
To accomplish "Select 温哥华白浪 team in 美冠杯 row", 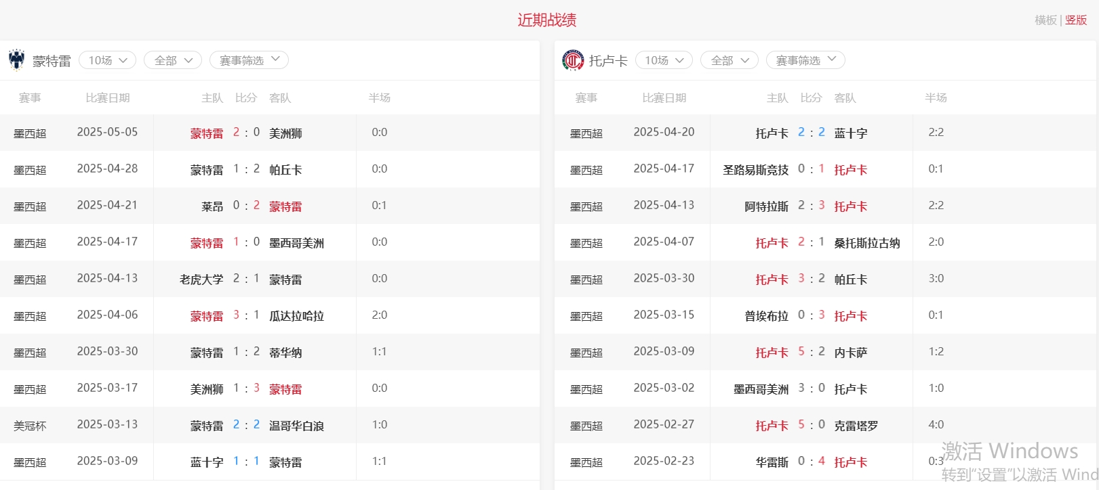I will click(x=296, y=426).
